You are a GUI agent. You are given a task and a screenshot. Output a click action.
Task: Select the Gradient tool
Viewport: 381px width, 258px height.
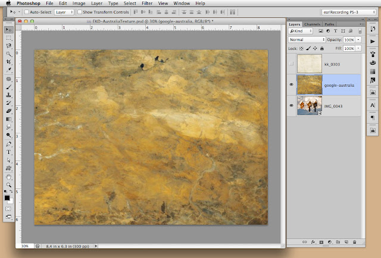[x=9, y=119]
